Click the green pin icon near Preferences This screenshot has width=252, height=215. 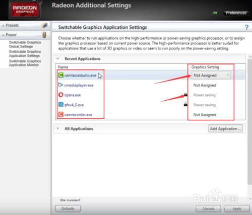[215, 13]
